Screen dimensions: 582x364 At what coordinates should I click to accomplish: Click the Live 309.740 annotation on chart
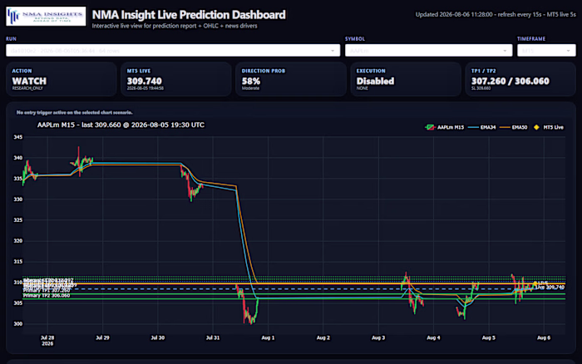[x=550, y=288]
